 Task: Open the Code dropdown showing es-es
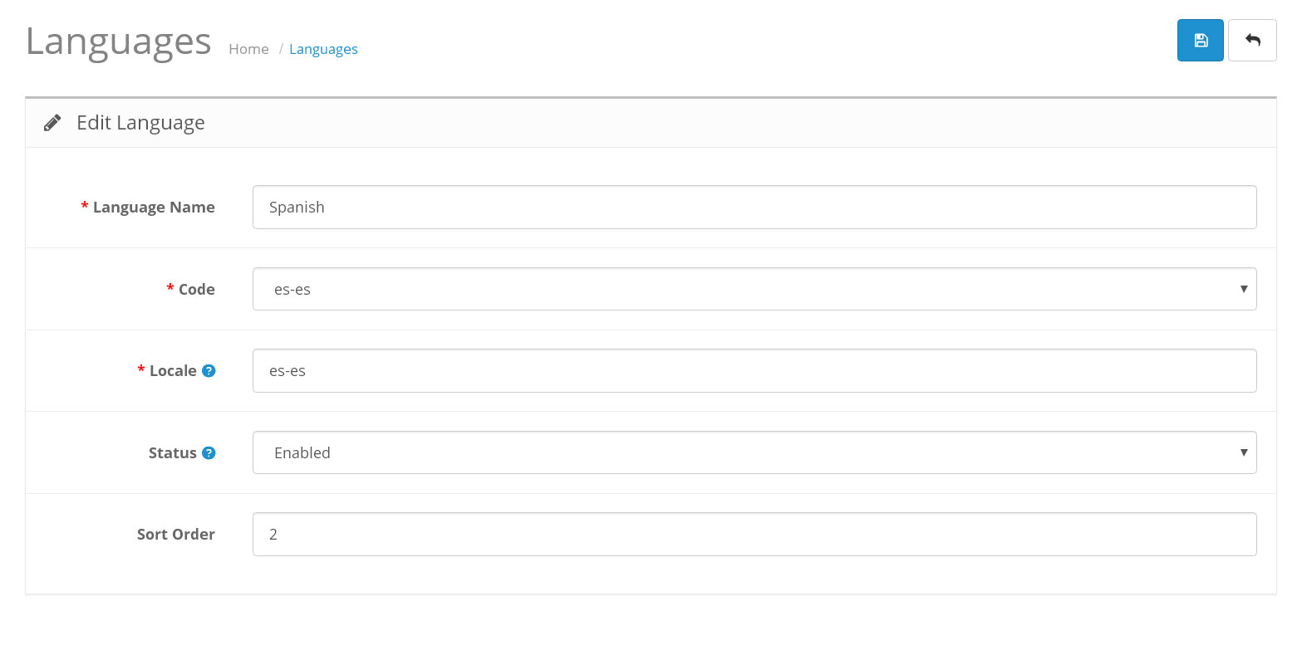(754, 289)
